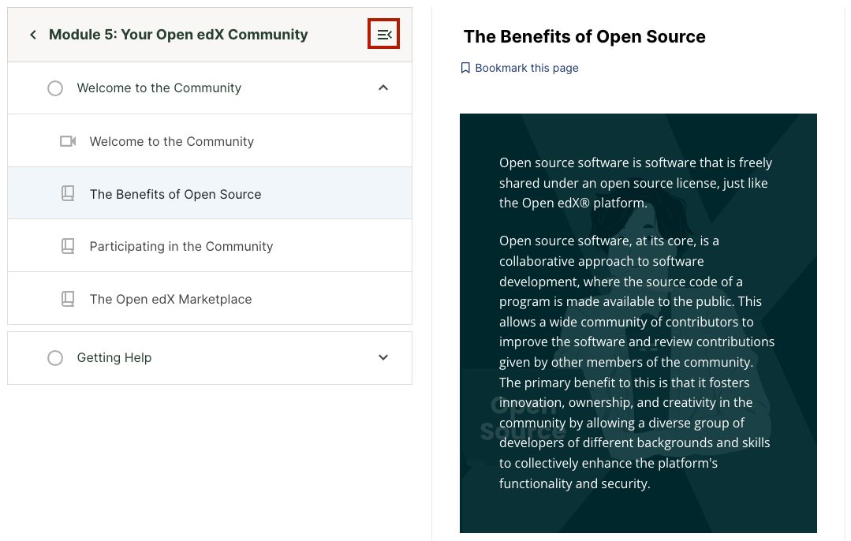Viewport: 851px width, 541px height.
Task: Open The Open edX Marketplace unit
Action: click(170, 300)
